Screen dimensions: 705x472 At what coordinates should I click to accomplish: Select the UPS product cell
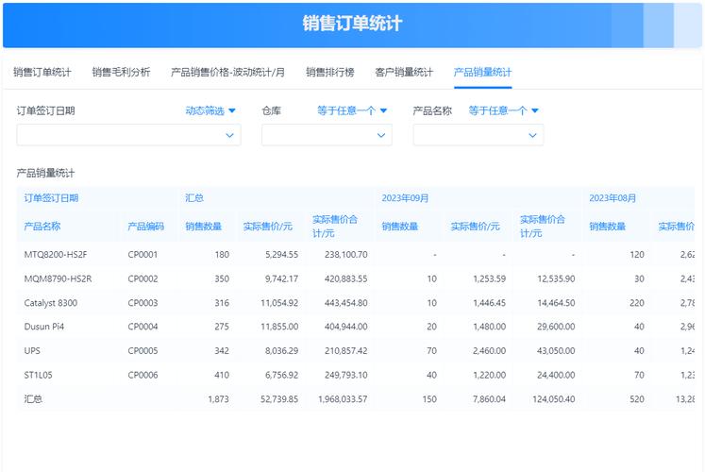pos(32,350)
